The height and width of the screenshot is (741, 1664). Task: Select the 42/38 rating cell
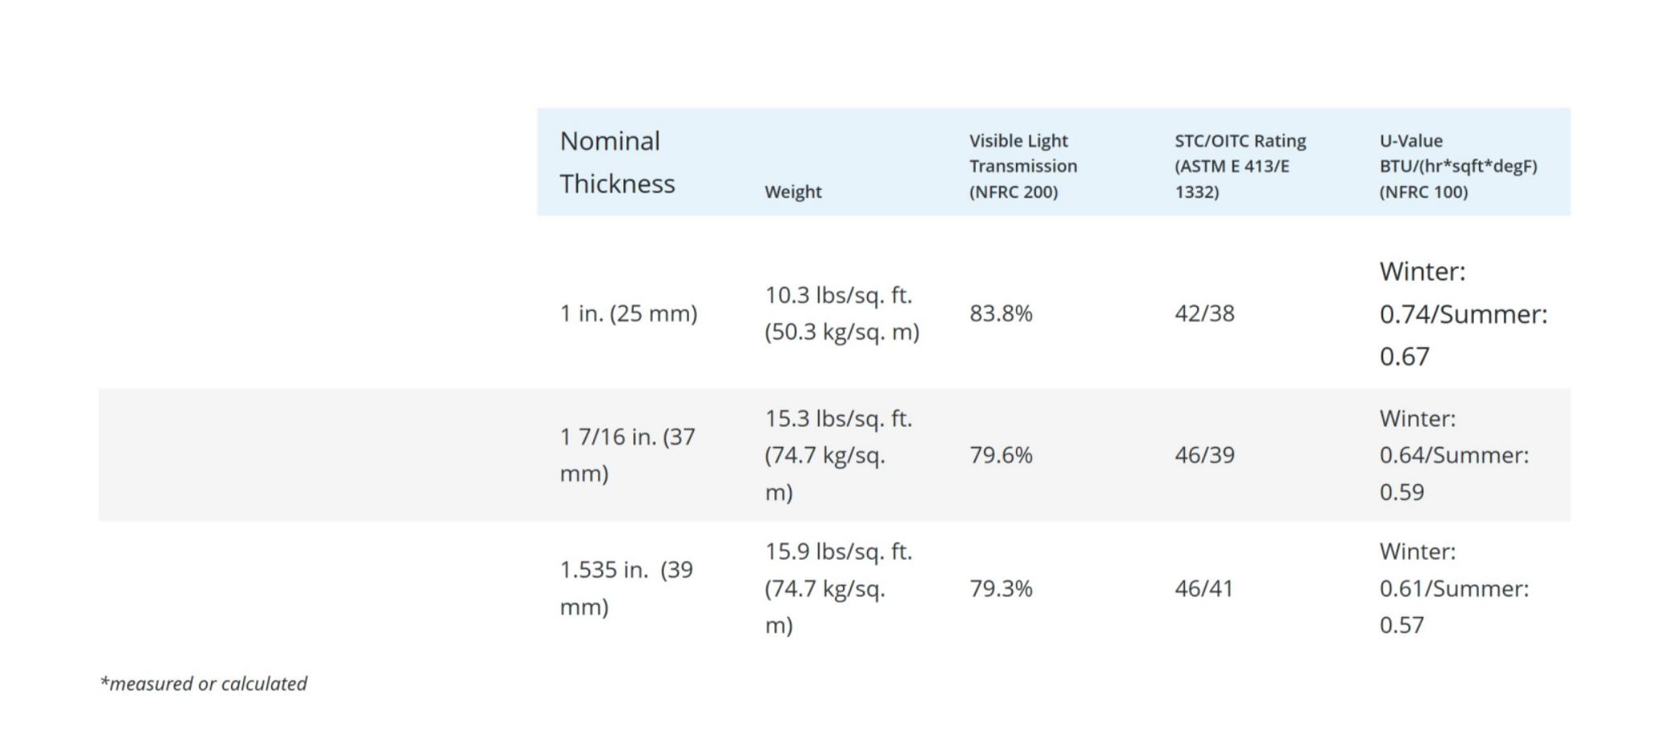[1204, 313]
